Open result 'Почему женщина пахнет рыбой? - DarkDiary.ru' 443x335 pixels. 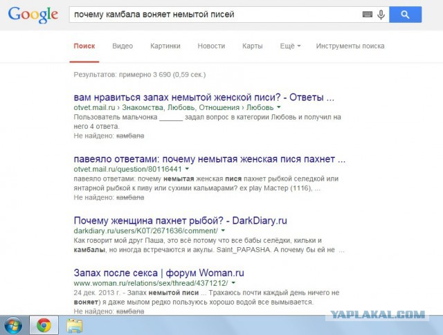tap(180, 221)
